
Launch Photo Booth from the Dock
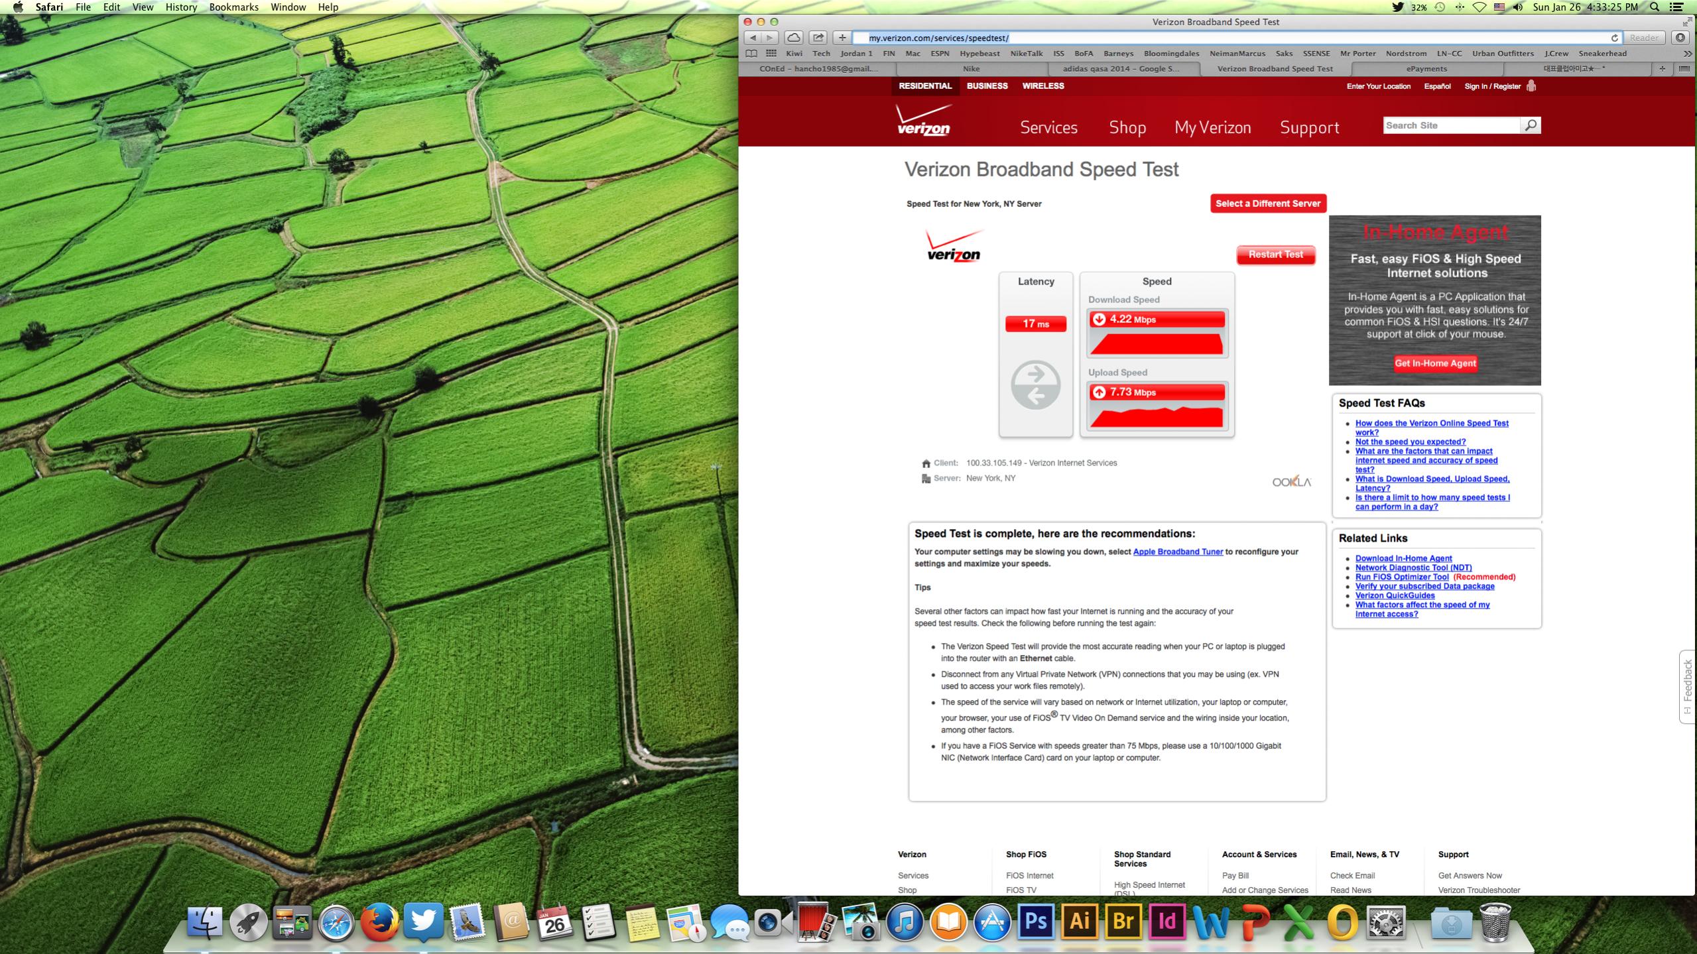click(817, 922)
